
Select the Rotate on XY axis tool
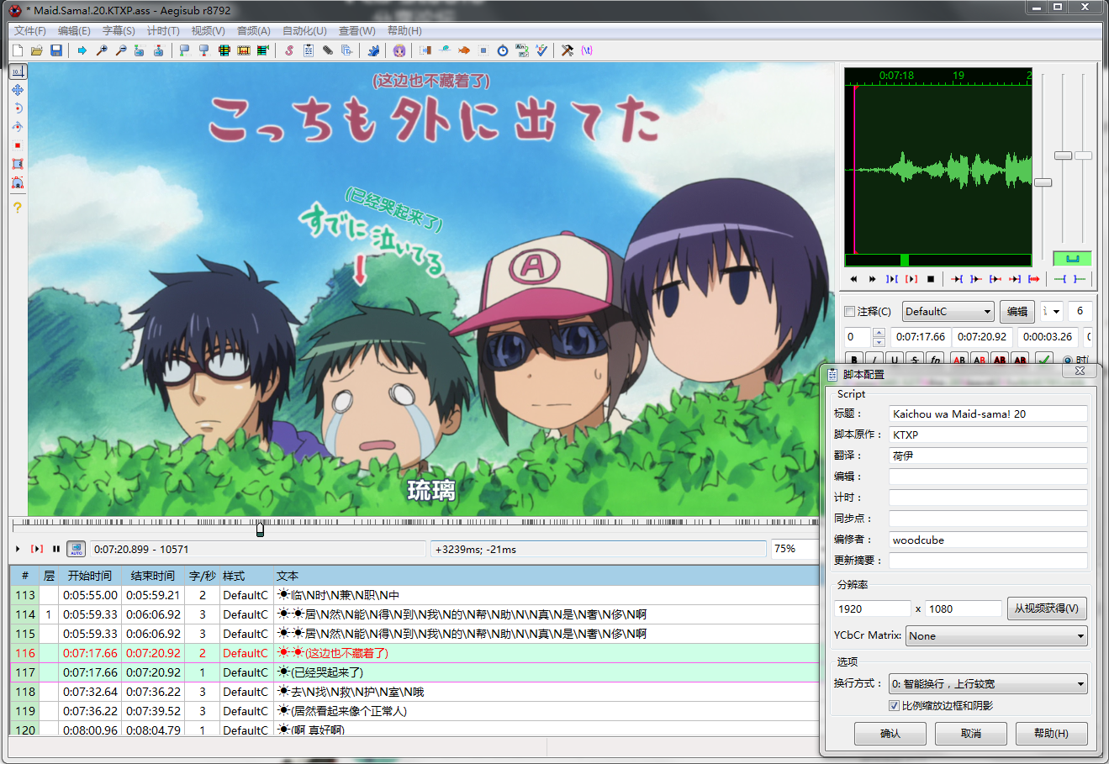tap(18, 127)
